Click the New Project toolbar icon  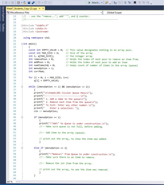pos(18,3)
